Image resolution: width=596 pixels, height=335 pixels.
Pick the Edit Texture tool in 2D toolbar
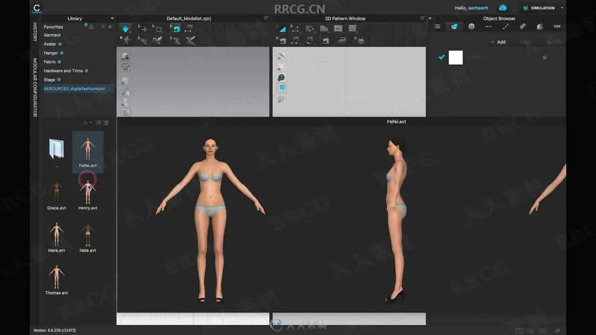338,29
